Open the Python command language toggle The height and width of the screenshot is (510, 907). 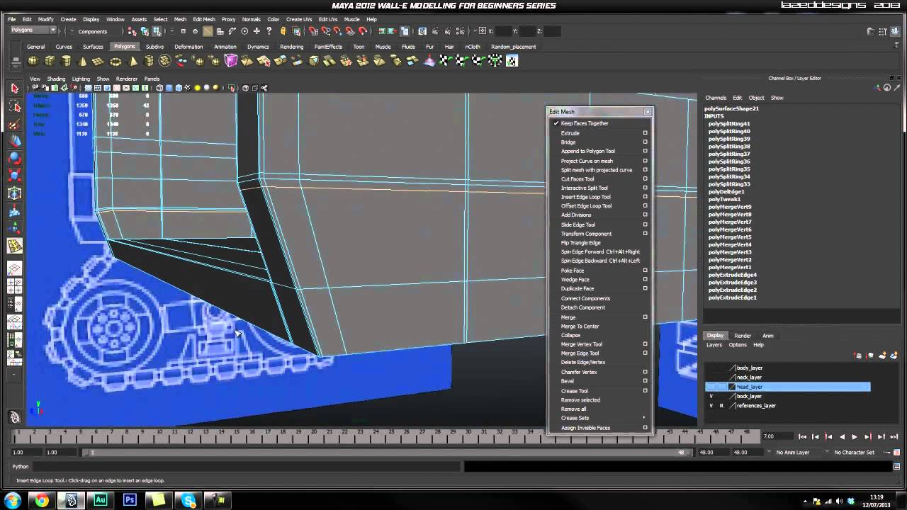[x=21, y=466]
